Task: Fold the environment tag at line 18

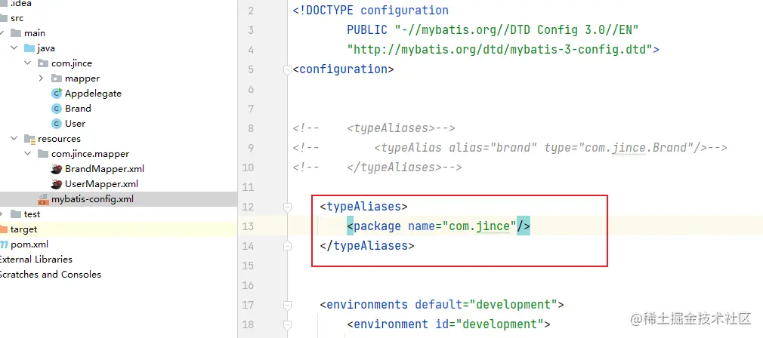Action: 287,324
